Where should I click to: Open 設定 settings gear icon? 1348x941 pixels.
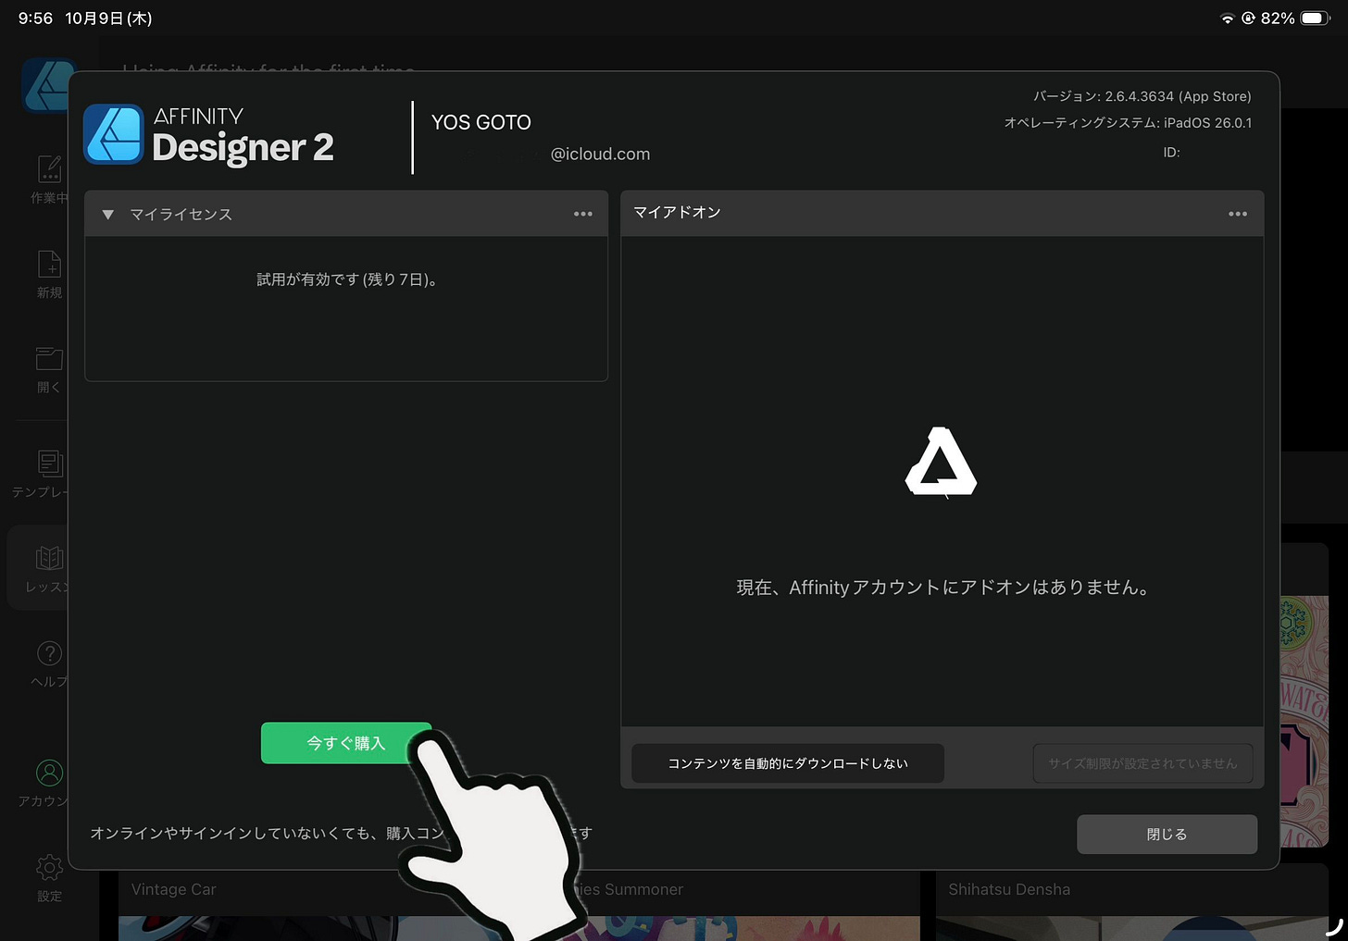[49, 877]
